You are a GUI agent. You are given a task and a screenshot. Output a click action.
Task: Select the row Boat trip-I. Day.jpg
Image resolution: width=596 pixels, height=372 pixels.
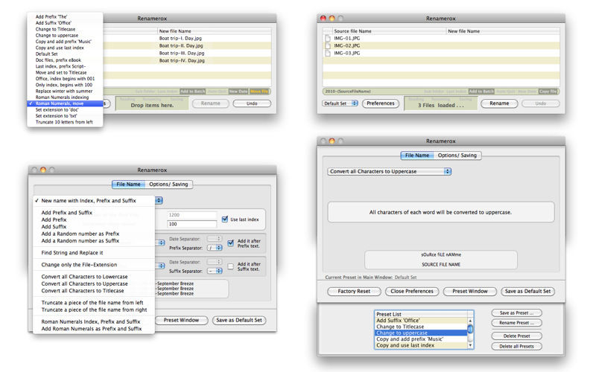pos(188,39)
